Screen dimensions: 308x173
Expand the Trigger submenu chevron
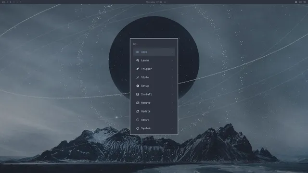pyautogui.click(x=172, y=69)
